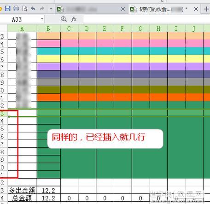Click the yellow filled cell in column B
The image size is (210, 204).
(x=49, y=59)
